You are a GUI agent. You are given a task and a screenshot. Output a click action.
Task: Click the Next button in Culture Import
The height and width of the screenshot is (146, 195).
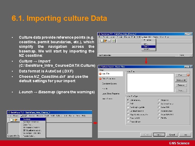pos(159,135)
